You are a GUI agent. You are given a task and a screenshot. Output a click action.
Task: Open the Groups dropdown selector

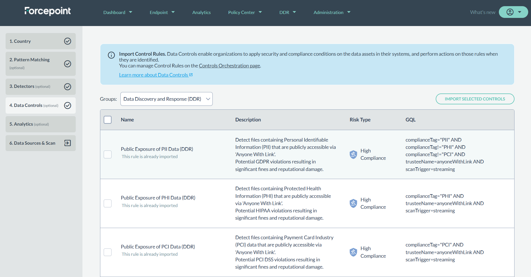point(166,99)
